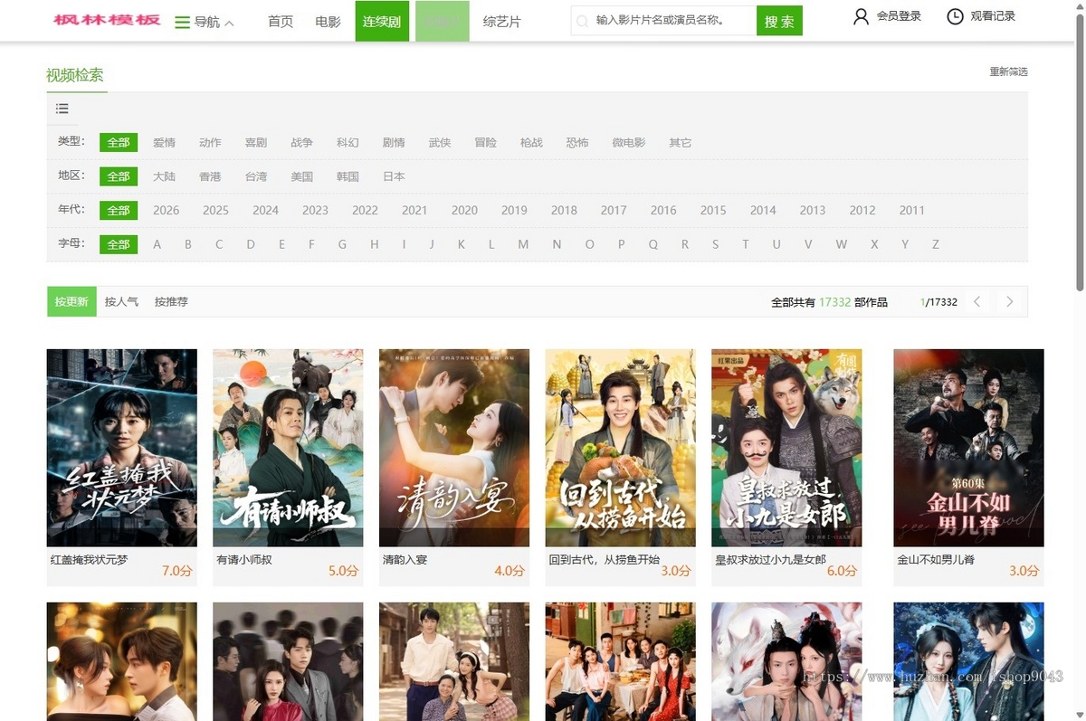Open the 首页 nav item
The width and height of the screenshot is (1086, 721).
click(281, 22)
